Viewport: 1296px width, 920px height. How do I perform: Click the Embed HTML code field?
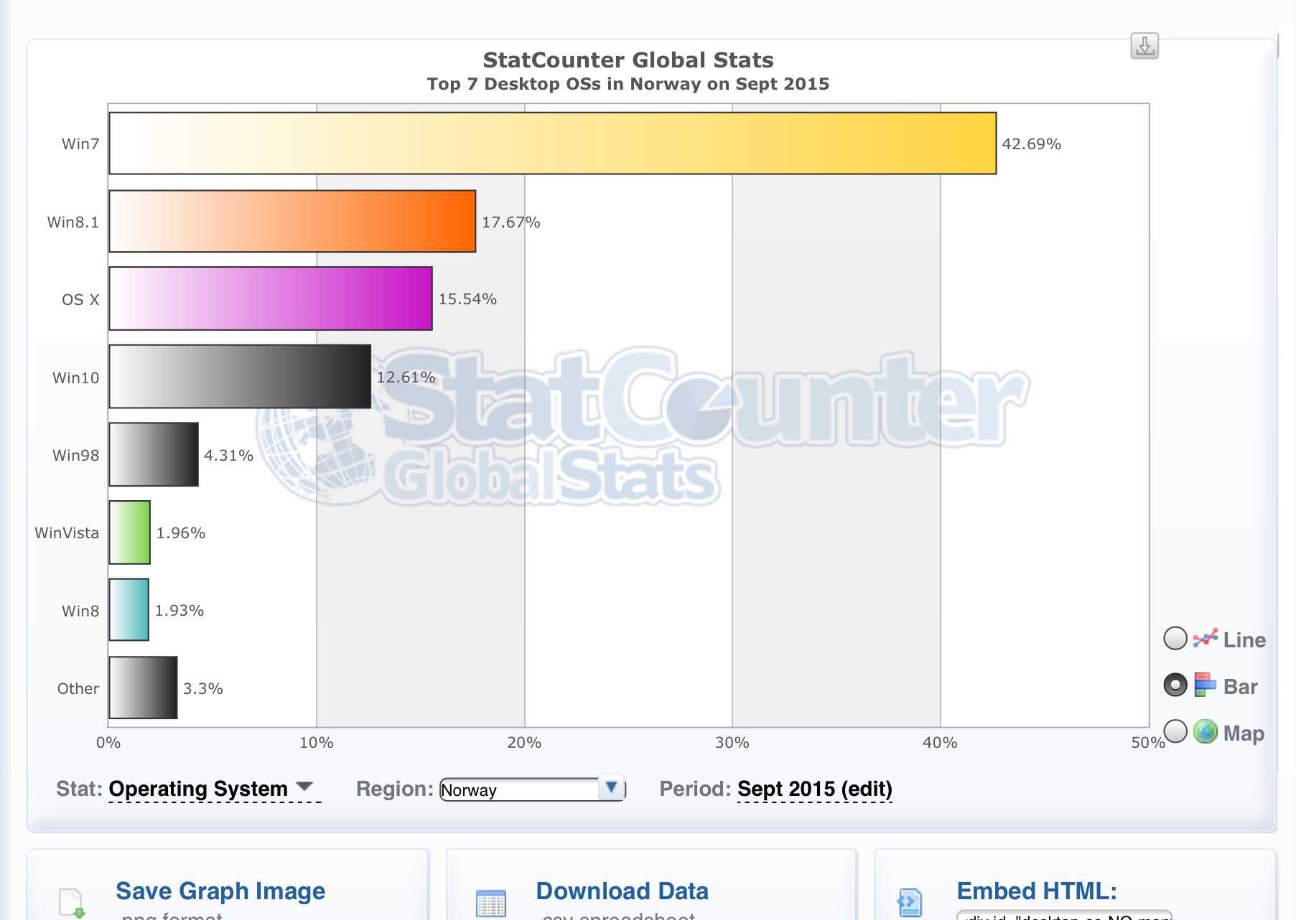click(1064, 915)
